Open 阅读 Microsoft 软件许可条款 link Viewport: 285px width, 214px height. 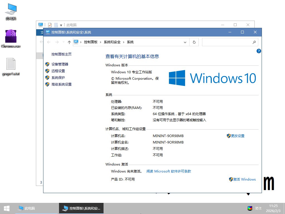(169, 171)
